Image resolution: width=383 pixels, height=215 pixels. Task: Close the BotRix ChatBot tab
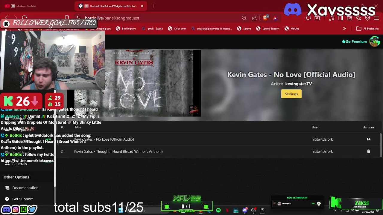tap(142, 6)
